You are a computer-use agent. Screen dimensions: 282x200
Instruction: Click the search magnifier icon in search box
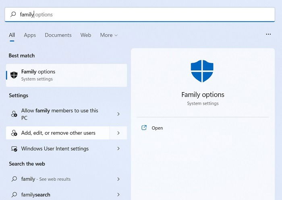(13, 14)
